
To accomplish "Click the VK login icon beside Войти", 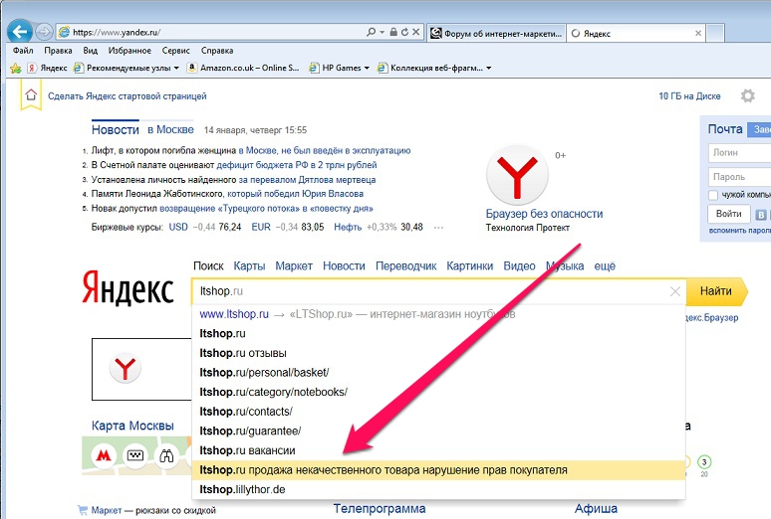I will pyautogui.click(x=761, y=215).
